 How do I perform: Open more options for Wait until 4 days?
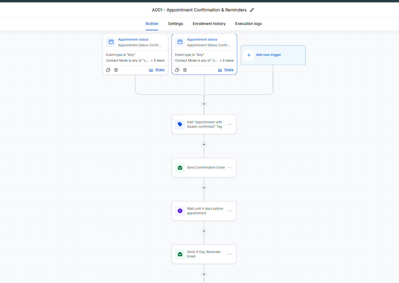(230, 211)
